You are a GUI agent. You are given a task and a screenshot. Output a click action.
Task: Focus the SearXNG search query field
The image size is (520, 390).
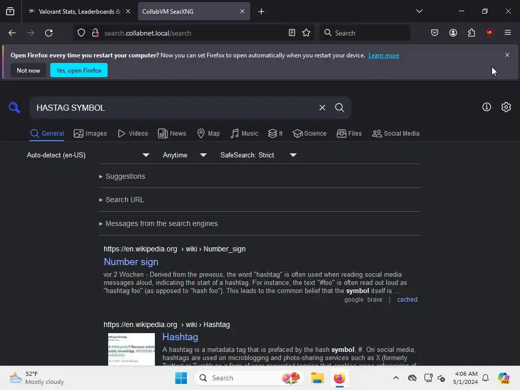coord(174,108)
